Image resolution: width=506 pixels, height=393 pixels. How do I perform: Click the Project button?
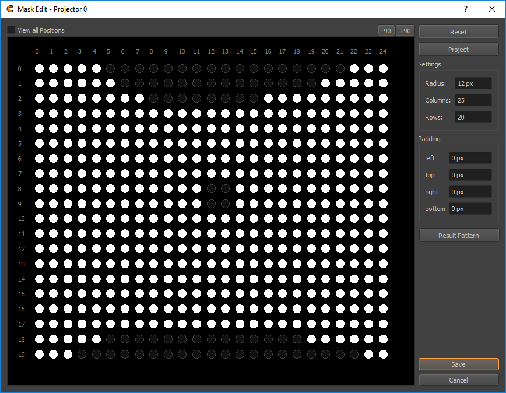(458, 50)
